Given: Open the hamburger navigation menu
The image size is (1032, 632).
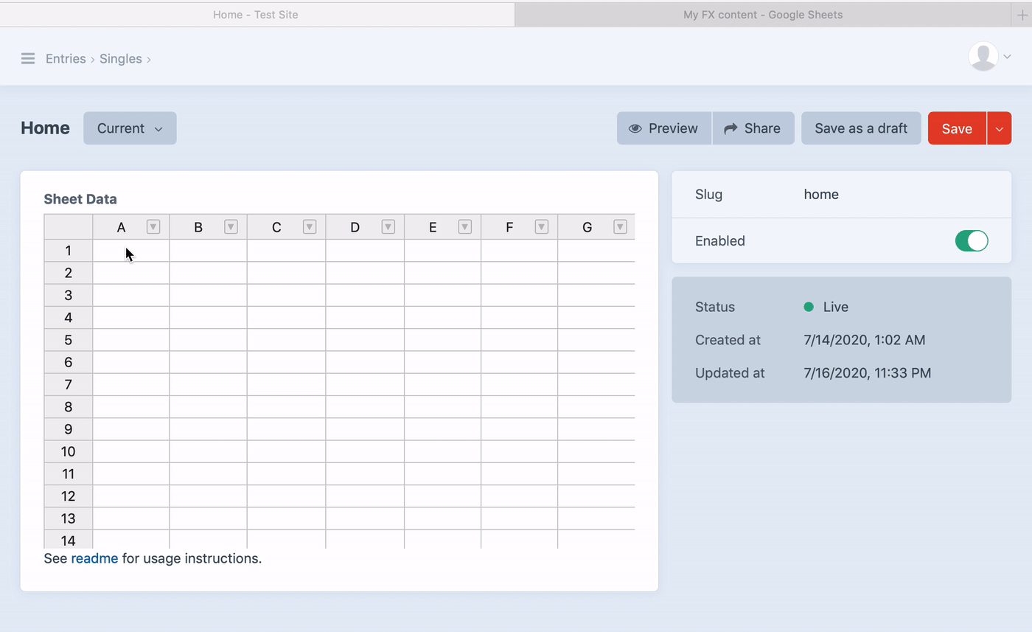Looking at the screenshot, I should click(x=28, y=58).
